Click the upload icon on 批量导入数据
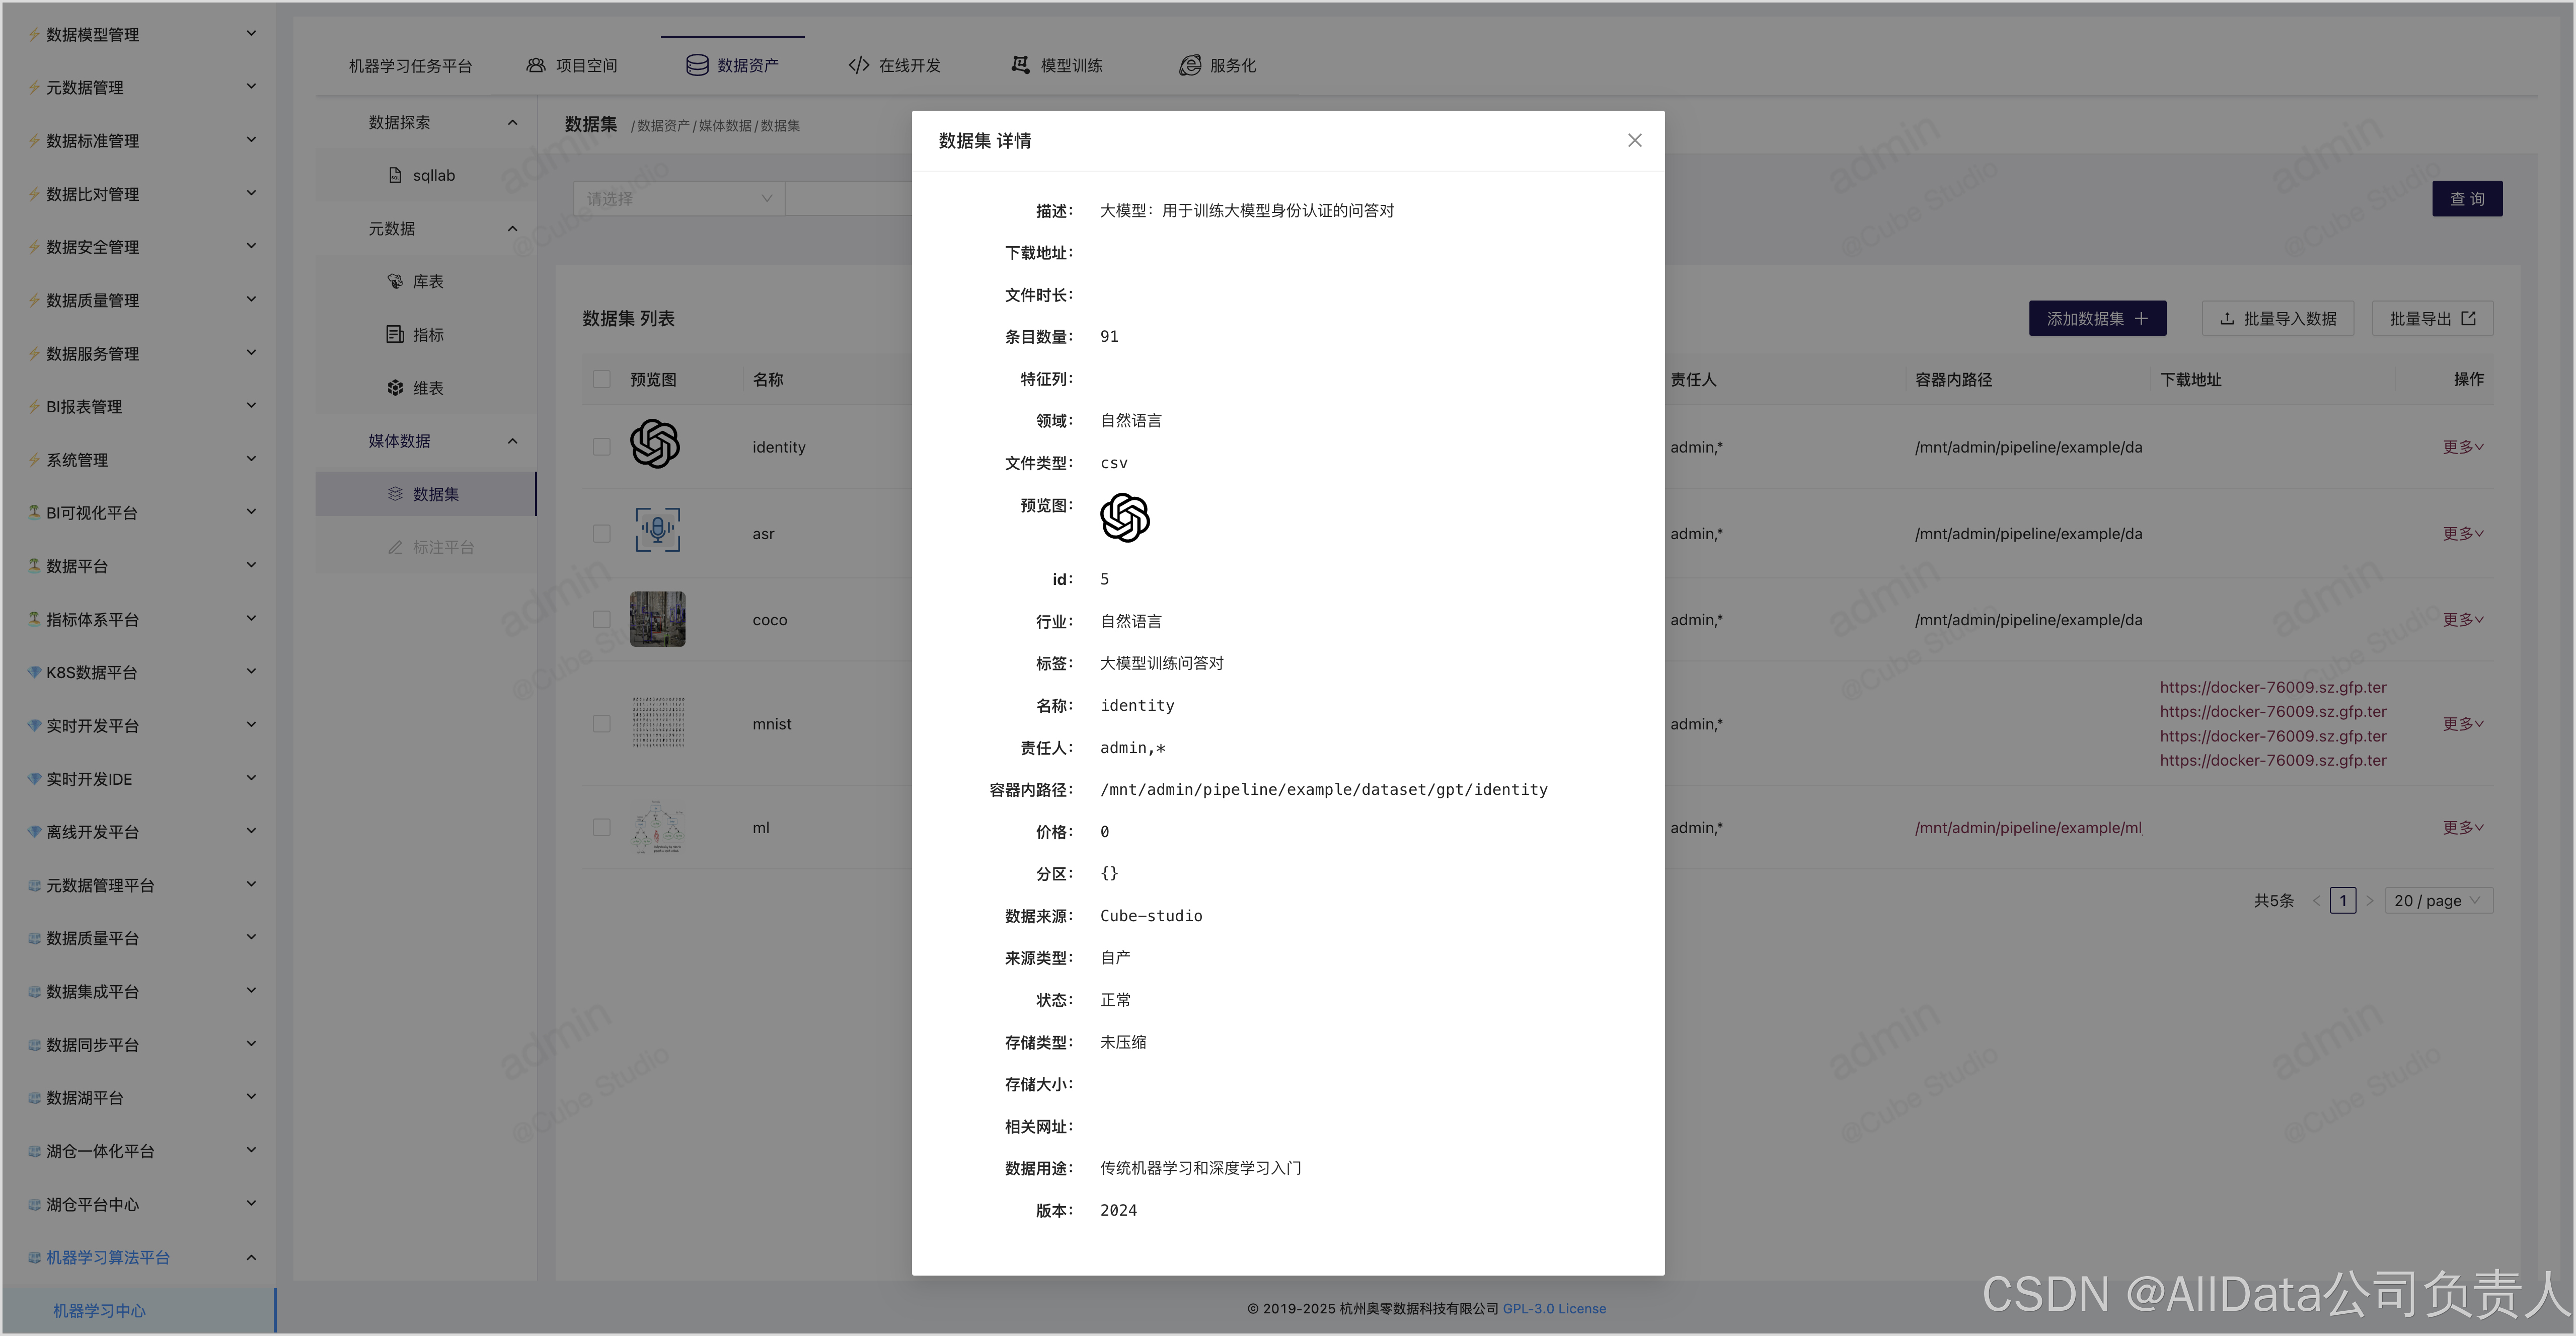The width and height of the screenshot is (2576, 1336). 2227,318
